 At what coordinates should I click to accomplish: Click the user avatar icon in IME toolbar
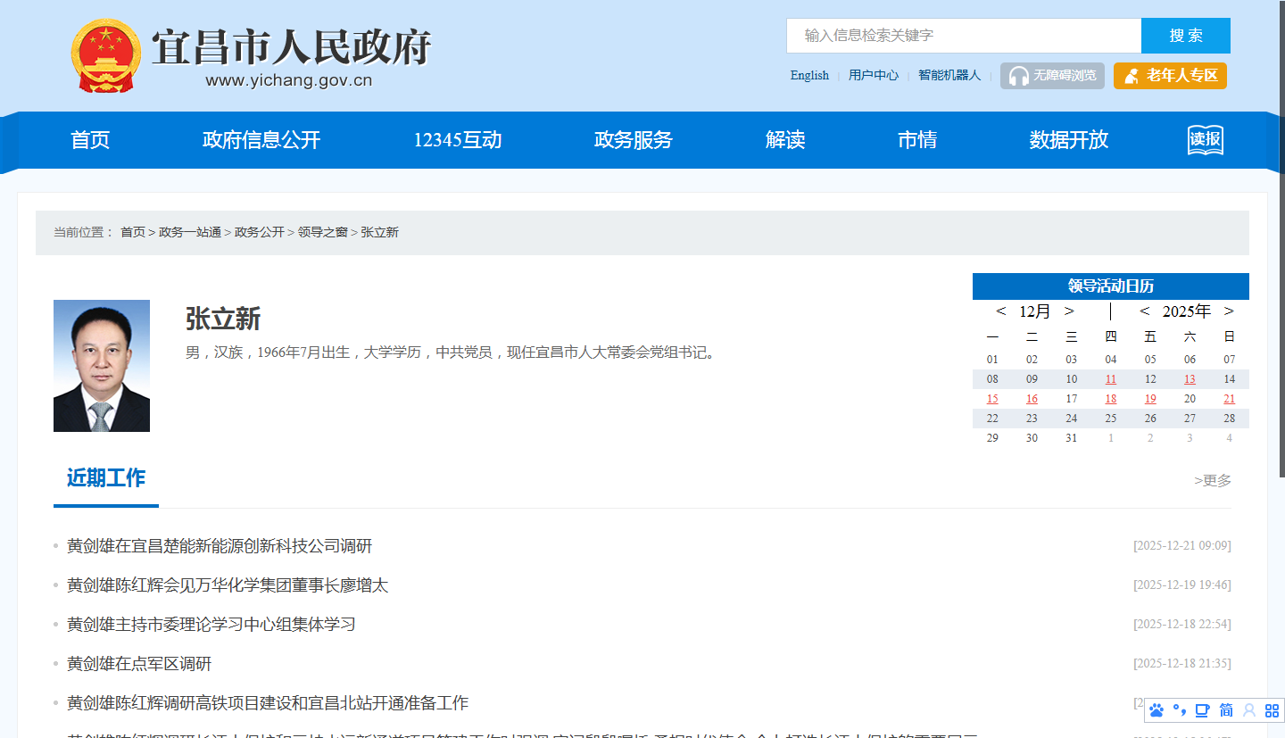(1249, 710)
